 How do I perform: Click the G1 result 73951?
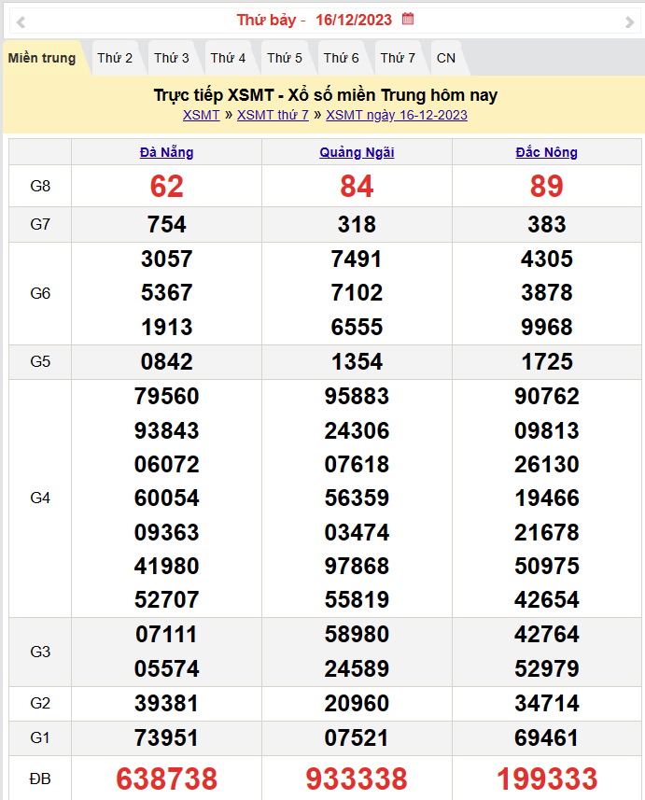point(166,738)
